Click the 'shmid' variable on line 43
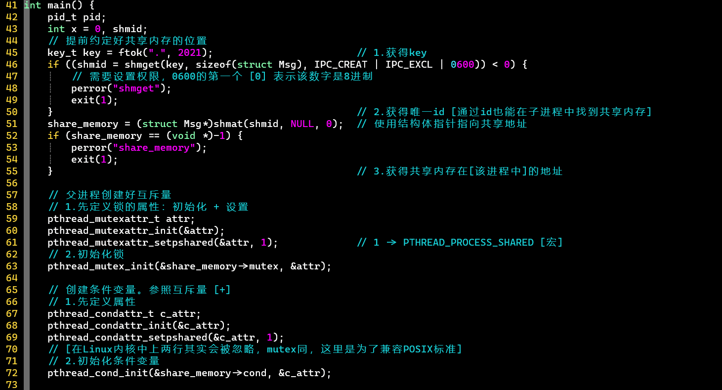The height and width of the screenshot is (390, 722). [x=127, y=29]
